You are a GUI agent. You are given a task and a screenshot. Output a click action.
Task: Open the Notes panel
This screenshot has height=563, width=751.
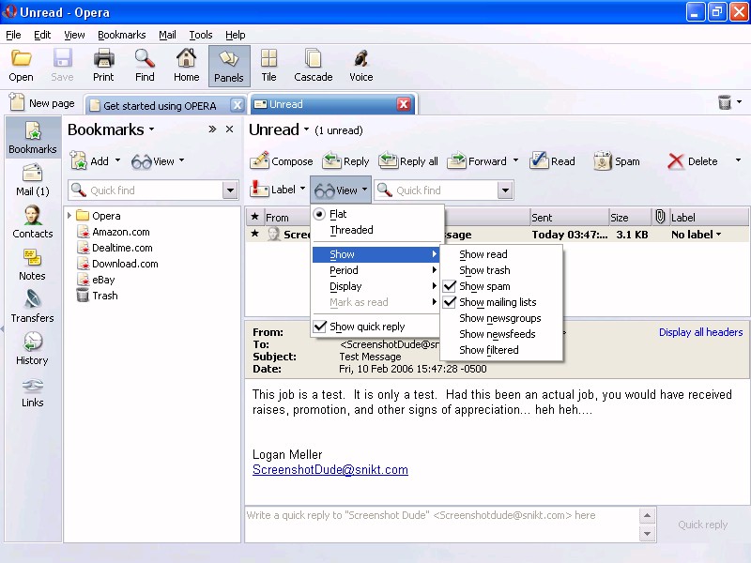[32, 264]
